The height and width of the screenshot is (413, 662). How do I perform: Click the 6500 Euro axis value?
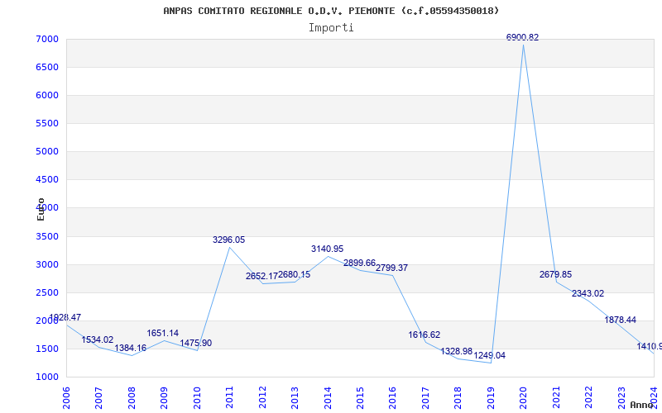[47, 68]
